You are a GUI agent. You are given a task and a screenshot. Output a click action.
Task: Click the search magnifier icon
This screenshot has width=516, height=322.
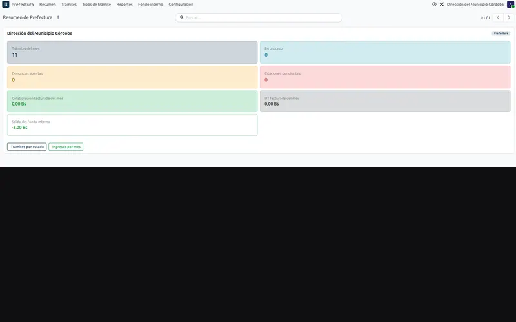182,17
